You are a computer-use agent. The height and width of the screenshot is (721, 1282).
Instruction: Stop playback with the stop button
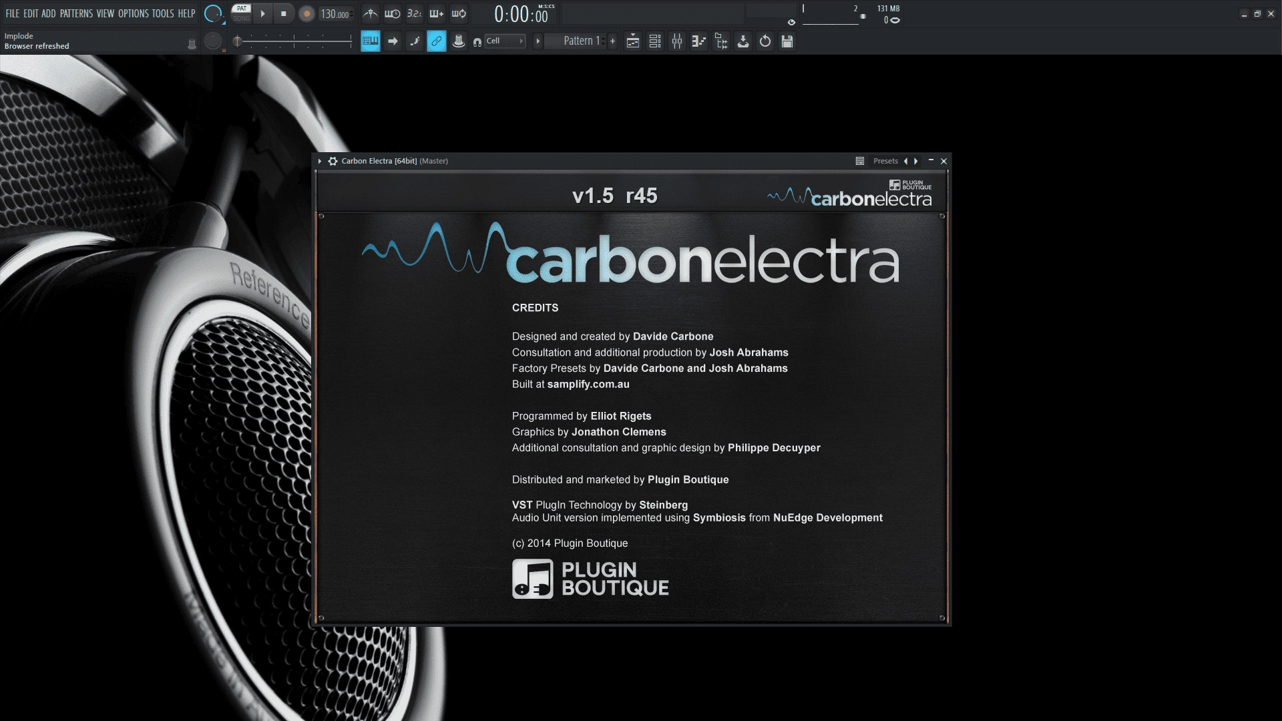284,13
